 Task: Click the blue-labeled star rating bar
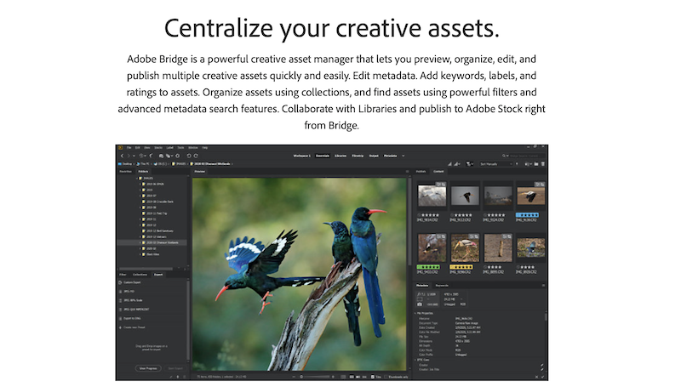coord(527,214)
